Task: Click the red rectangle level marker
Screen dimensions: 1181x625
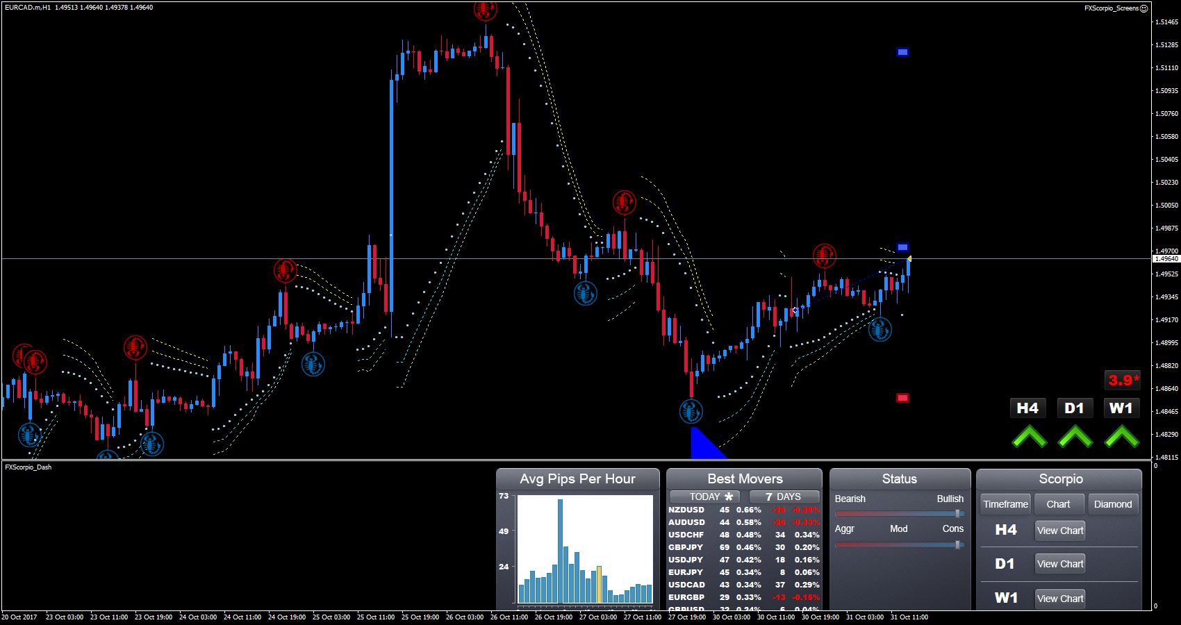Action: (902, 398)
